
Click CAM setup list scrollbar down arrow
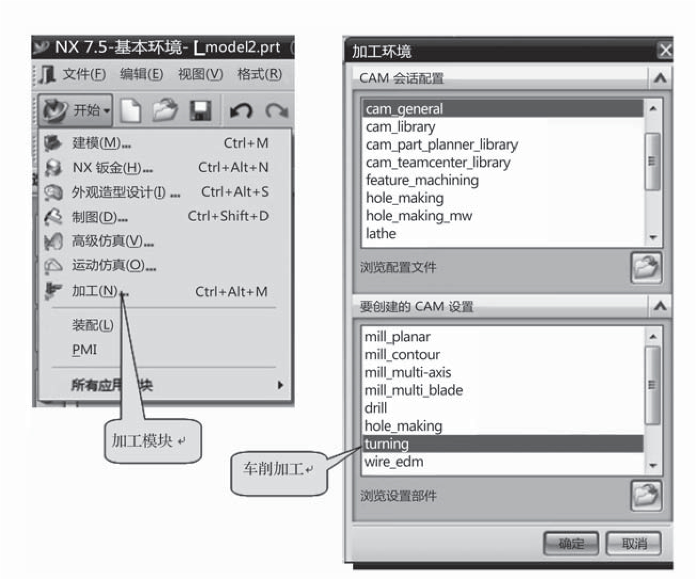coord(653,465)
